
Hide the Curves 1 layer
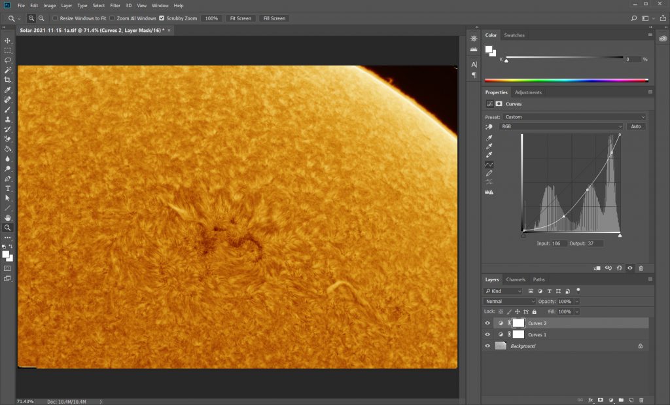point(487,334)
